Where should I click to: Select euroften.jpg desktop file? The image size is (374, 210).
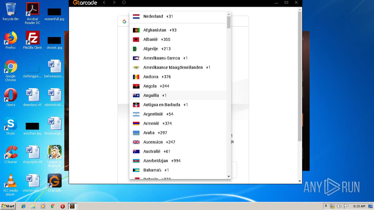click(x=32, y=128)
